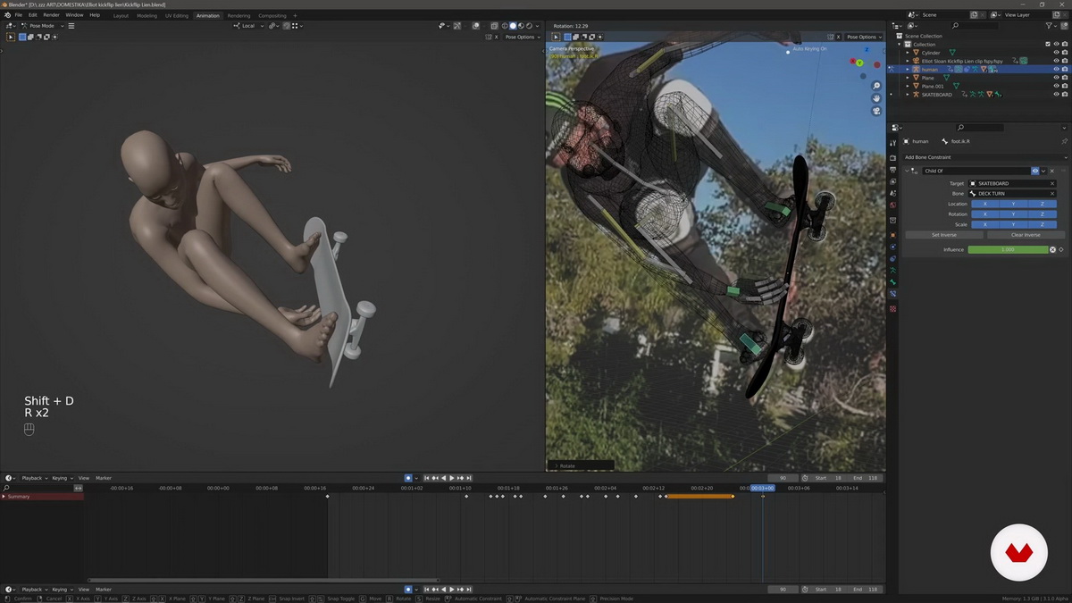The width and height of the screenshot is (1072, 603).
Task: Clear the DECK TURN bone field
Action: tap(1051, 193)
